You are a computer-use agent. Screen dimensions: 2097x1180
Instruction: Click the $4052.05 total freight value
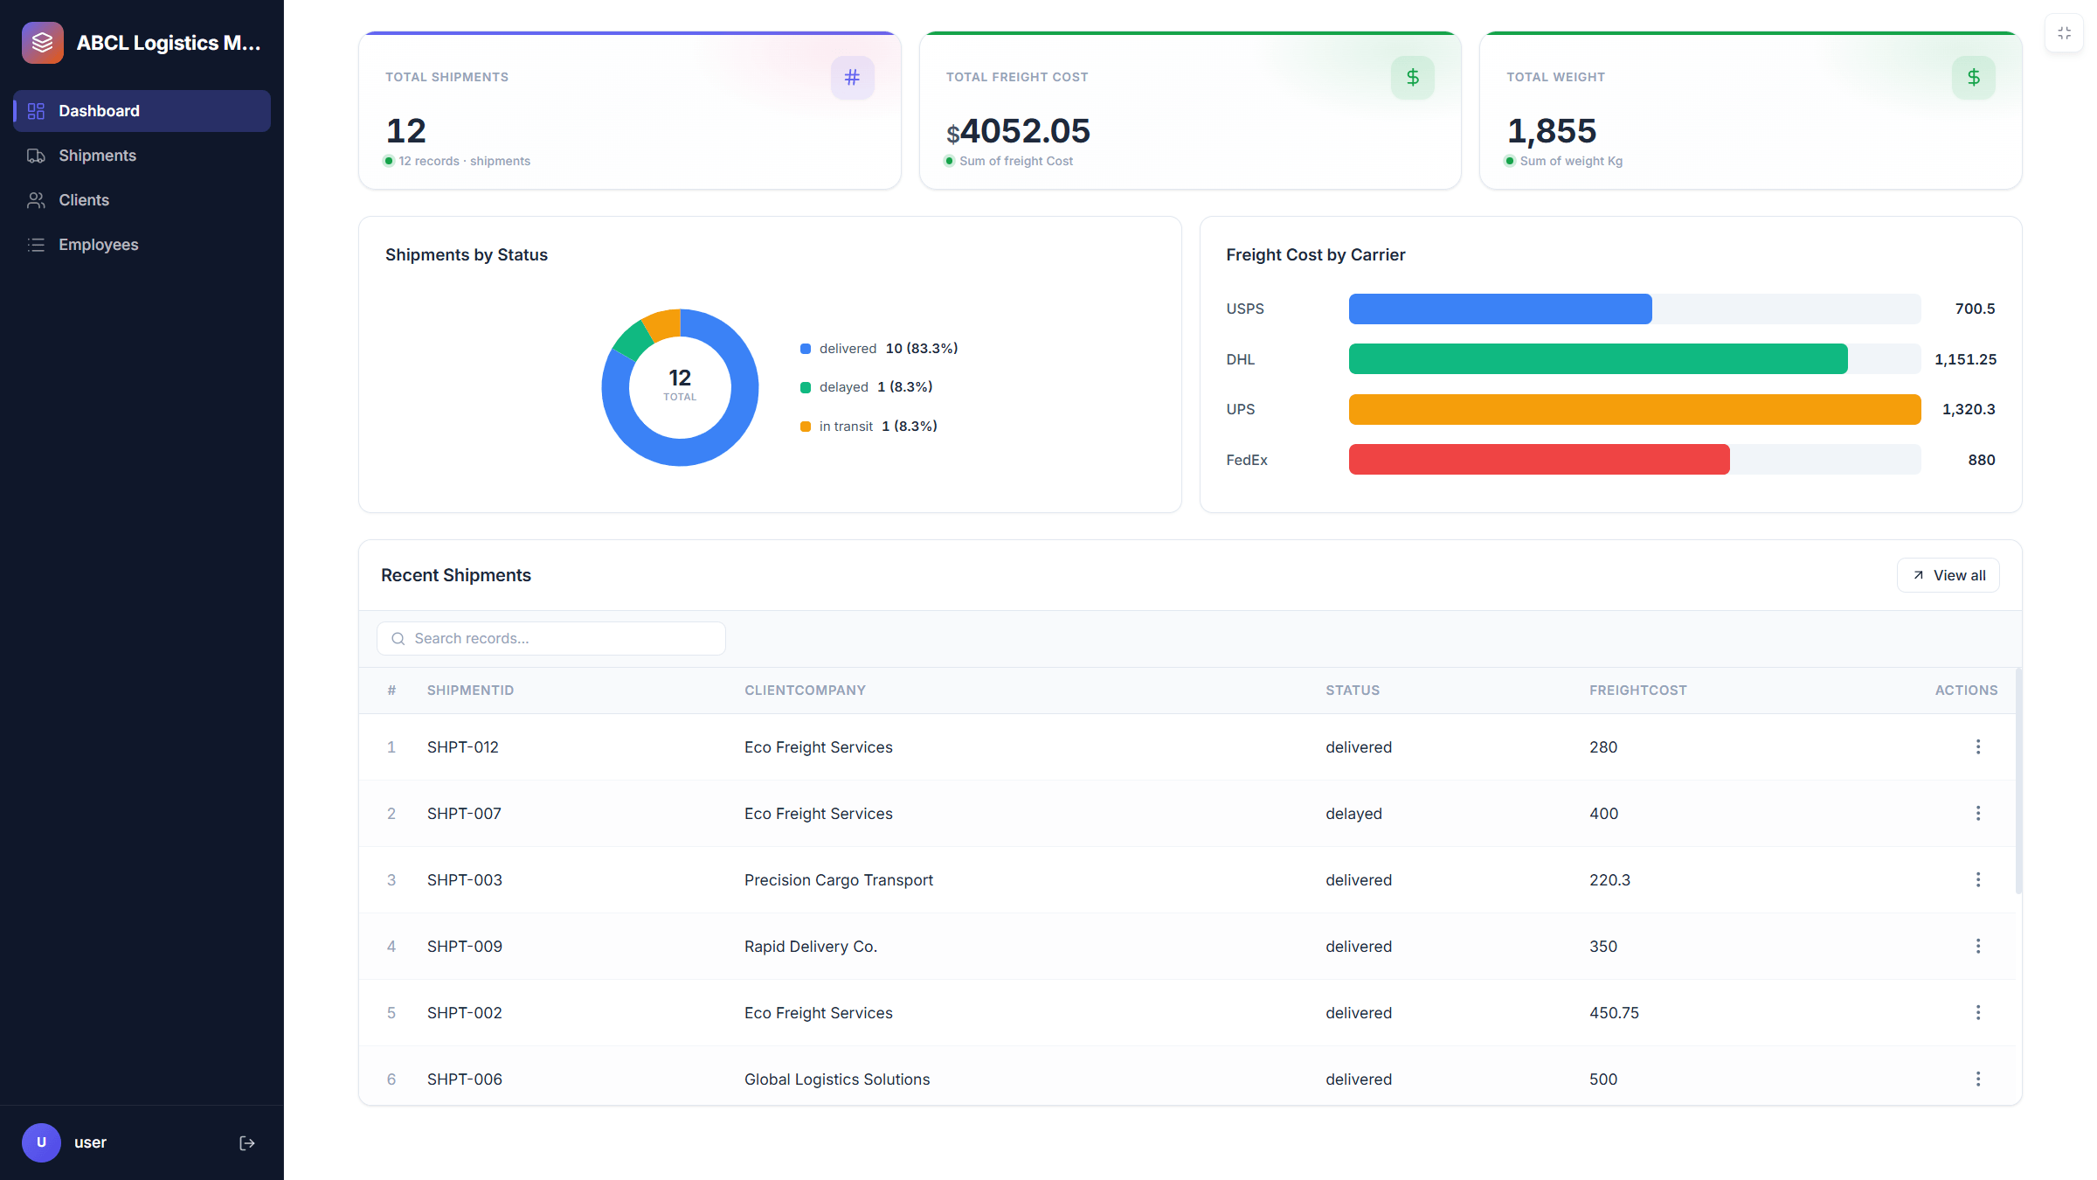tap(1018, 131)
